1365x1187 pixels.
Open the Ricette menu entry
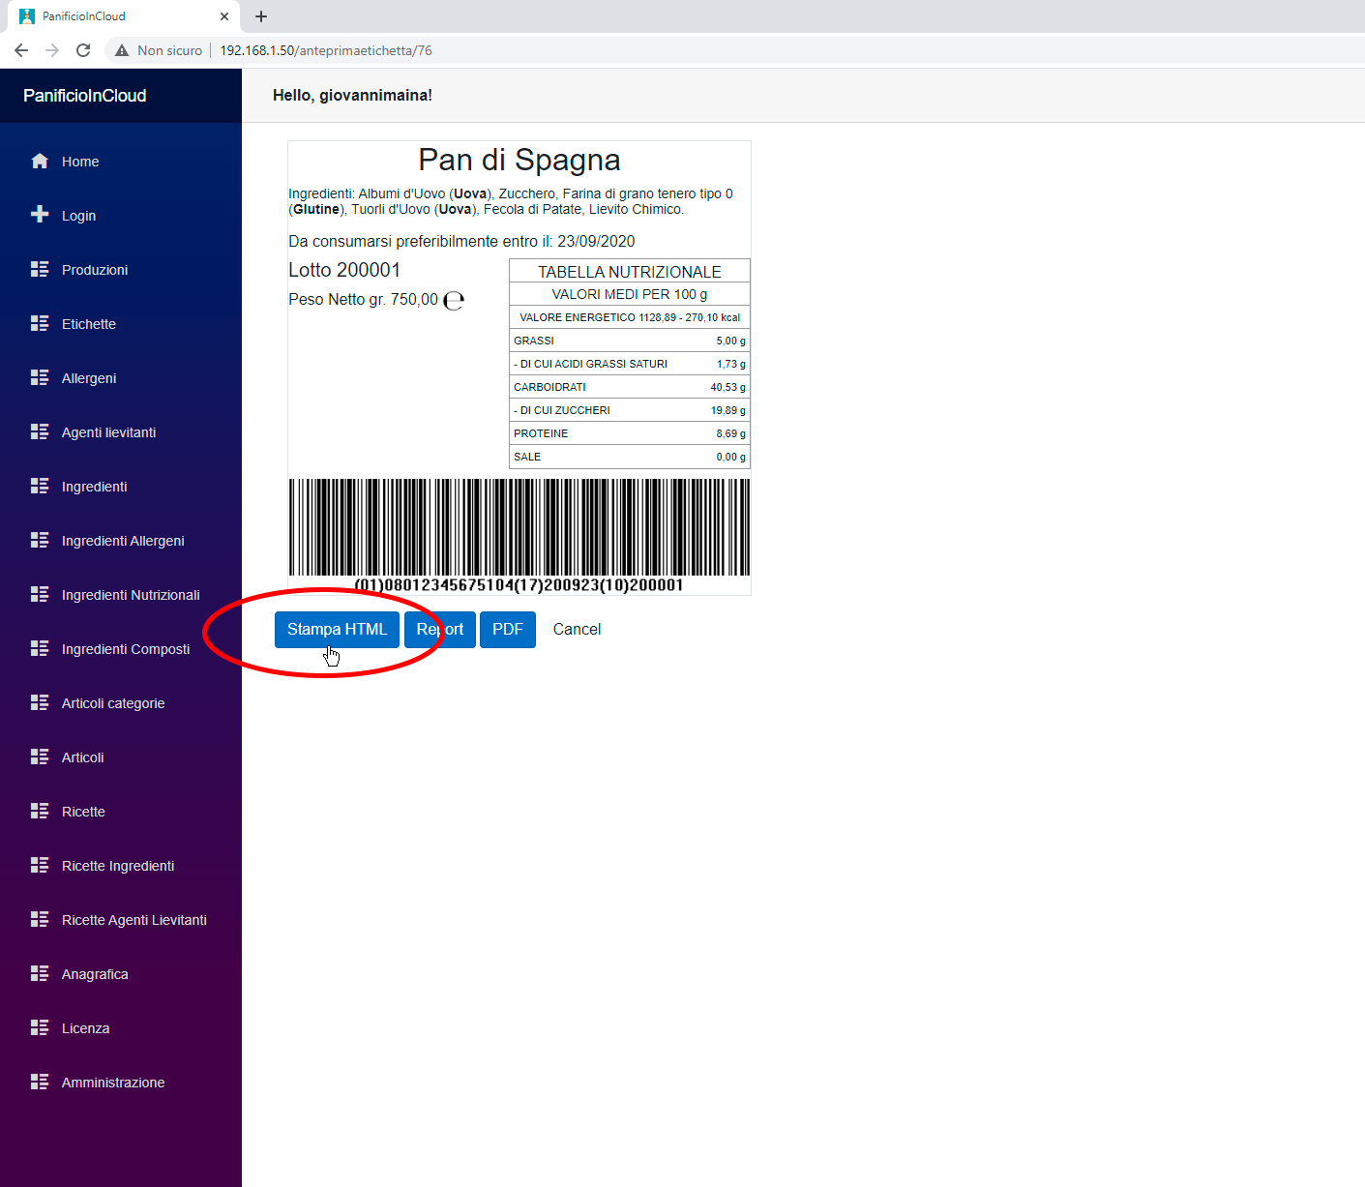(x=83, y=812)
